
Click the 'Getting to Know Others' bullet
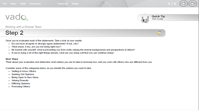point(24,71)
